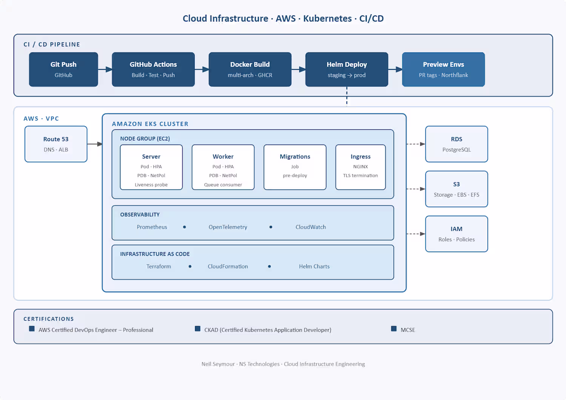This screenshot has width=566, height=400.
Task: Click the Build · Test · Push subtitle
Action: [153, 75]
